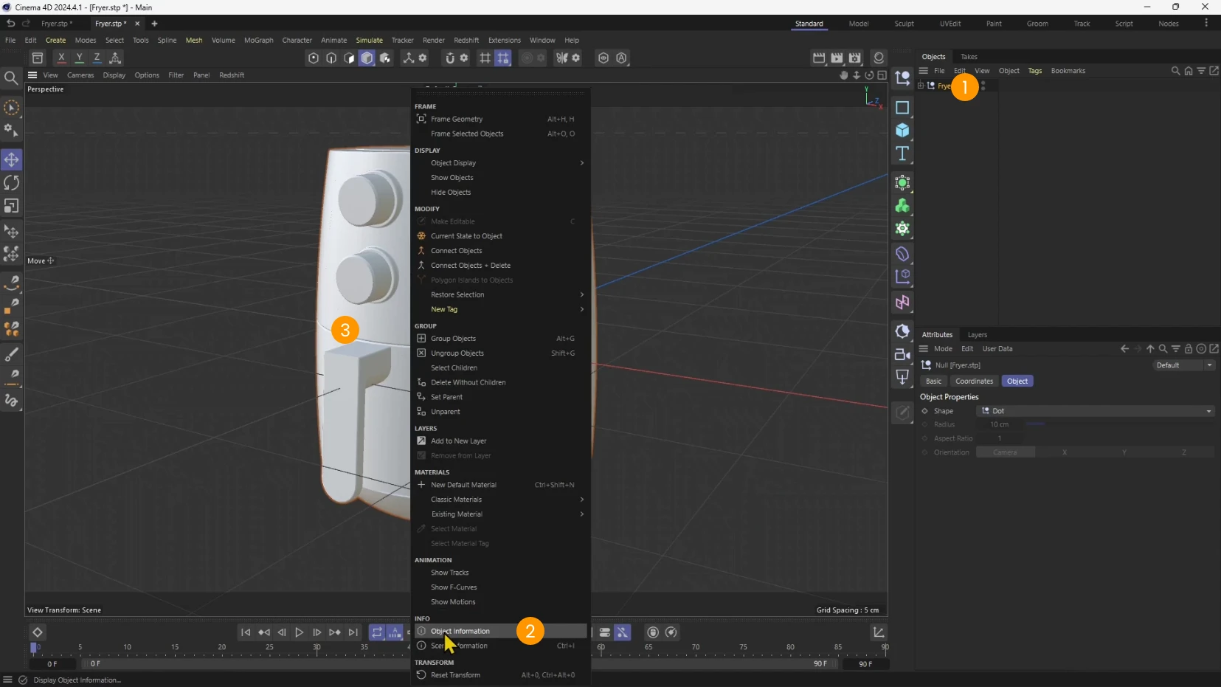Expand the Fryer object in the Objects panel
The image size is (1221, 687).
pyautogui.click(x=920, y=86)
